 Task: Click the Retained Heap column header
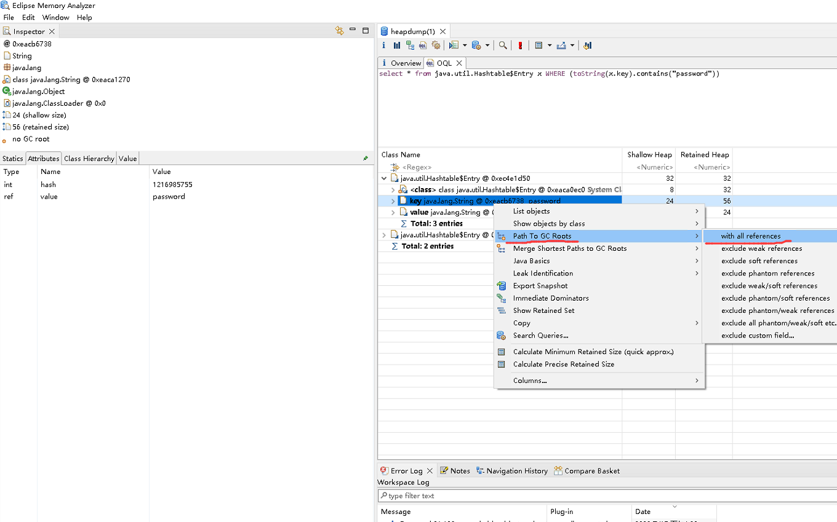[704, 155]
